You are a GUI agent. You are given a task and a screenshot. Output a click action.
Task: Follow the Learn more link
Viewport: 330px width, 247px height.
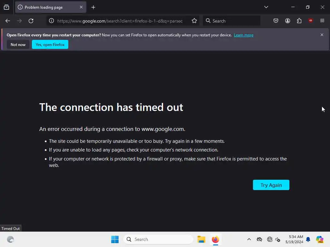pos(244,35)
